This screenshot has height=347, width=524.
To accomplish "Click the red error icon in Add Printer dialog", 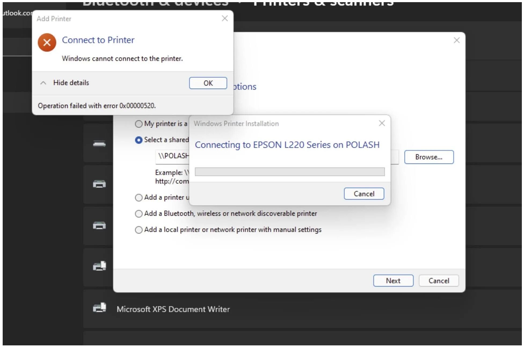I will (x=47, y=42).
